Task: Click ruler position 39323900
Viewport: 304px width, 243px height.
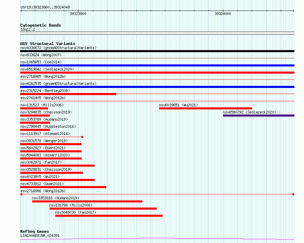Action: point(78,14)
